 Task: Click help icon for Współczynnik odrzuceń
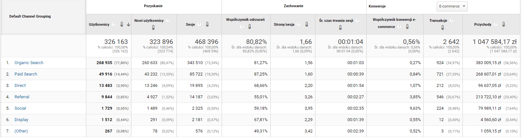point(242,27)
